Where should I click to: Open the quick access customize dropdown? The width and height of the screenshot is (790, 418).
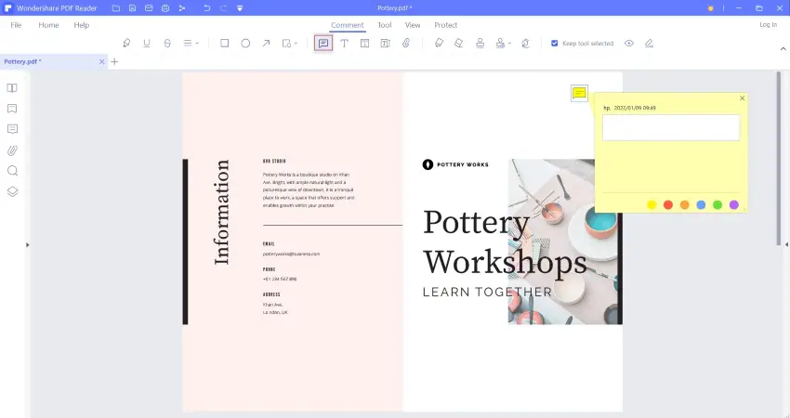click(x=240, y=8)
